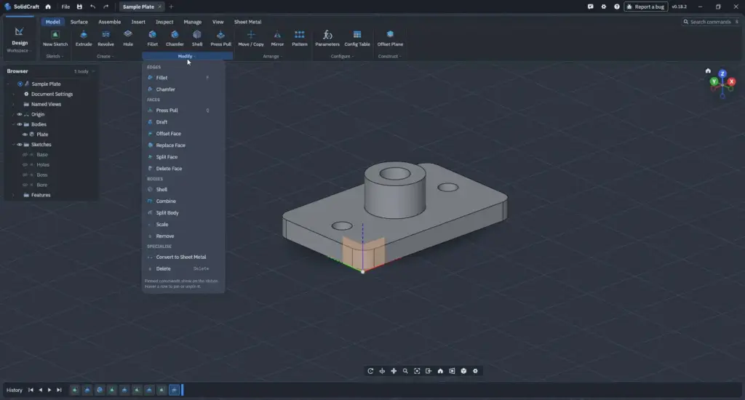This screenshot has width=745, height=400.
Task: Play the history timeline
Action: [x=49, y=390]
